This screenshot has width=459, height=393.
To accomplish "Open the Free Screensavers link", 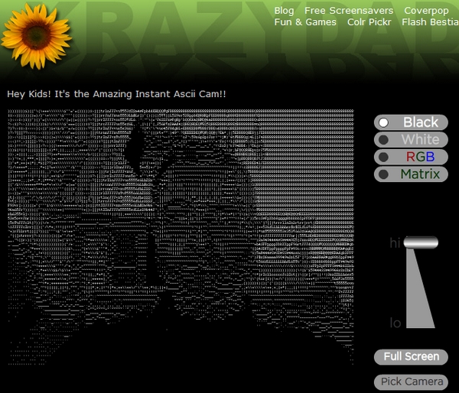I will [349, 11].
